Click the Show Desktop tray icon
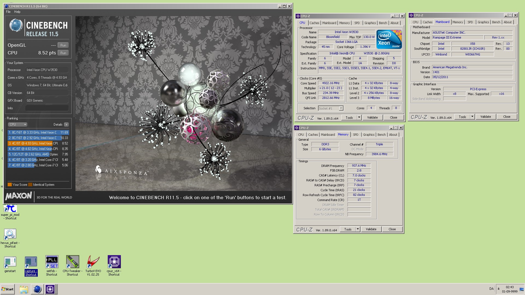The width and height of the screenshot is (525, 295). 522,289
